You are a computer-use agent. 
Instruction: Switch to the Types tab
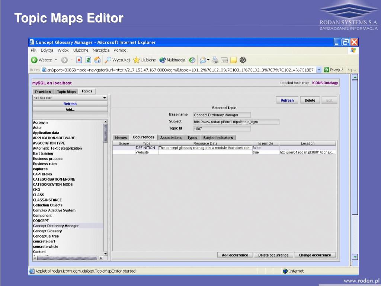point(192,138)
